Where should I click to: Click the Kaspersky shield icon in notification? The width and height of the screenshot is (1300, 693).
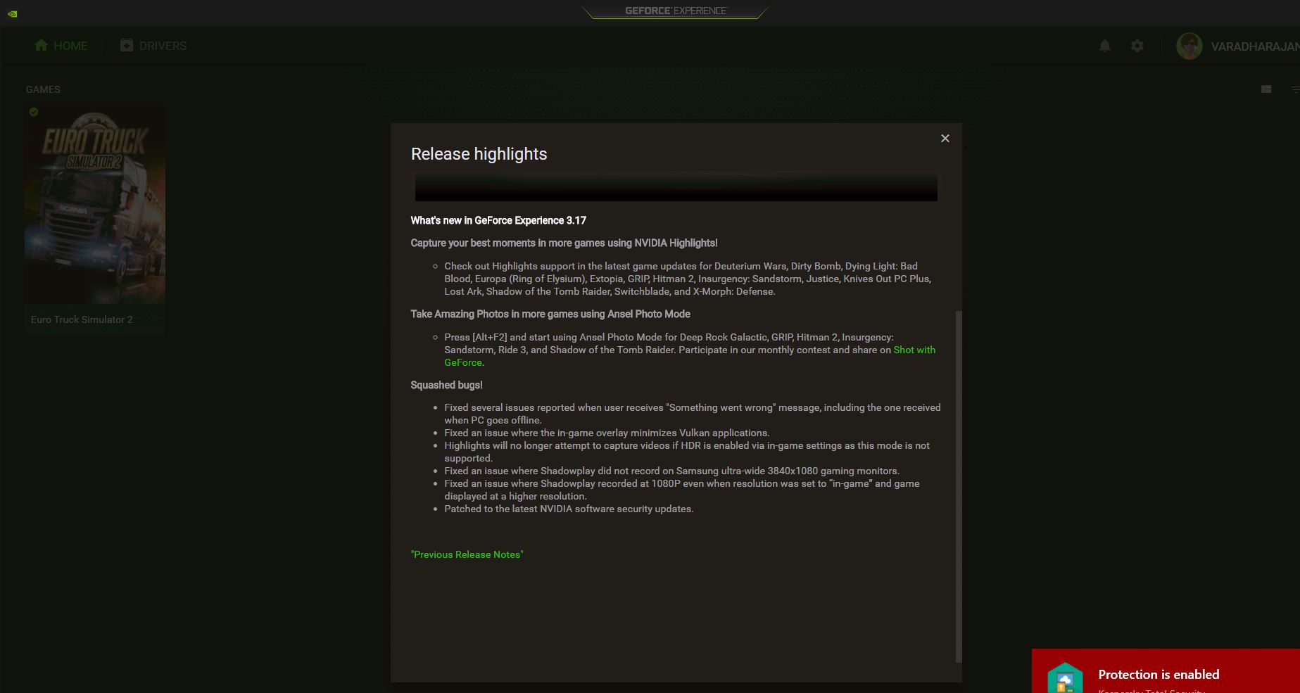point(1065,678)
